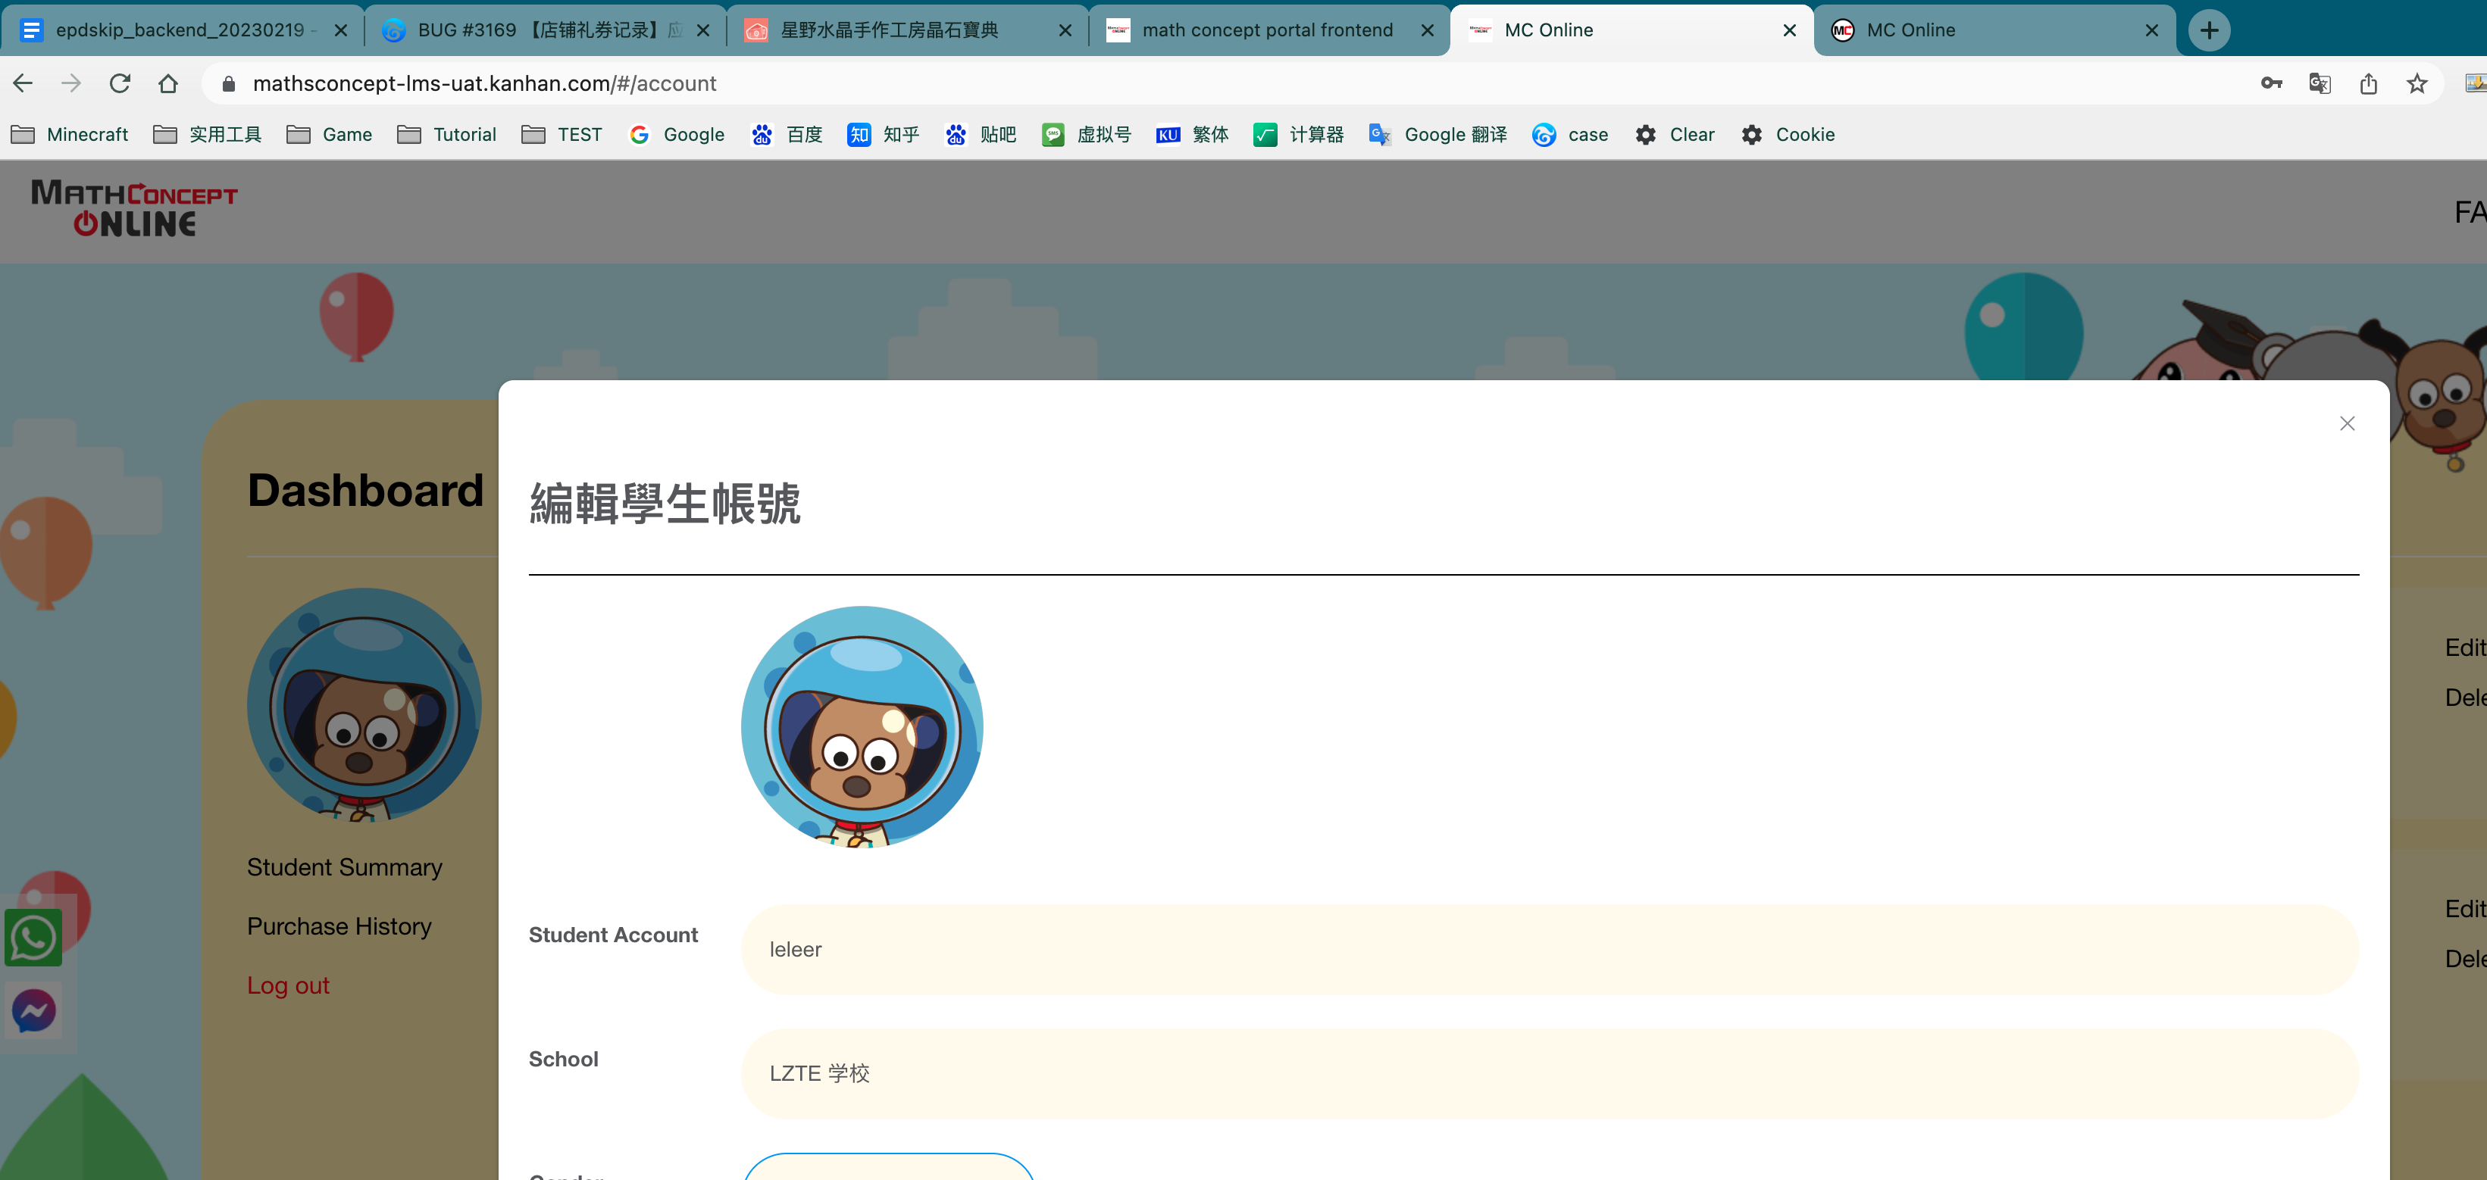This screenshot has height=1180, width=2487.
Task: Click the student avatar in the dialog
Action: [x=862, y=726]
